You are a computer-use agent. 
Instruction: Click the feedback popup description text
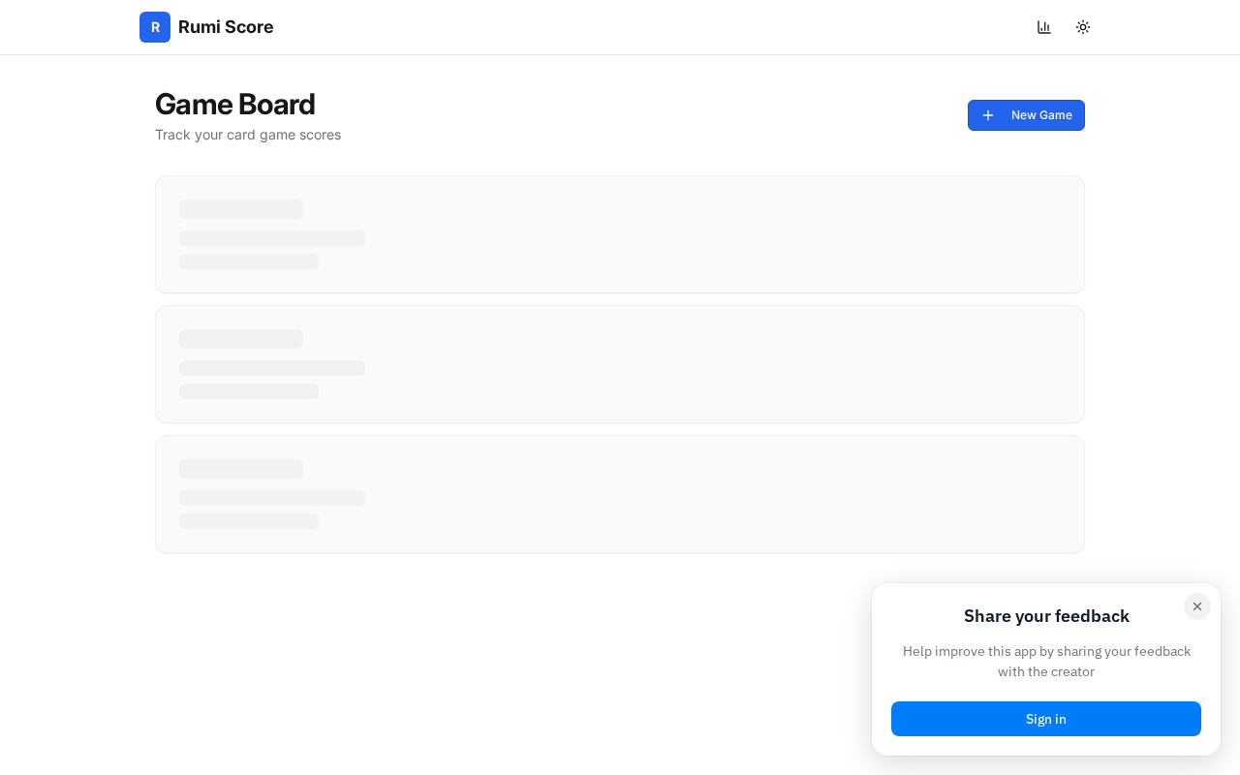(x=1046, y=662)
